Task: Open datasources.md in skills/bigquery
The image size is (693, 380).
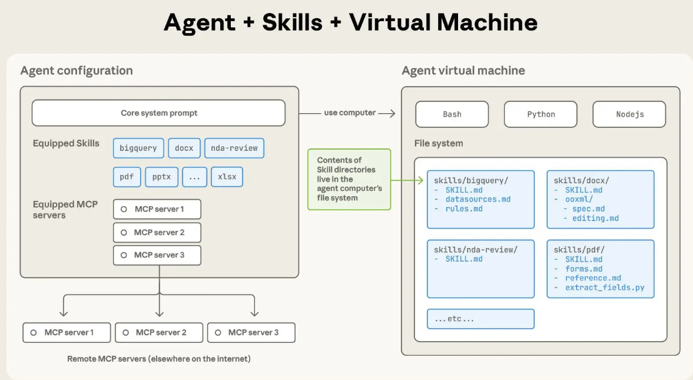Action: tap(478, 199)
